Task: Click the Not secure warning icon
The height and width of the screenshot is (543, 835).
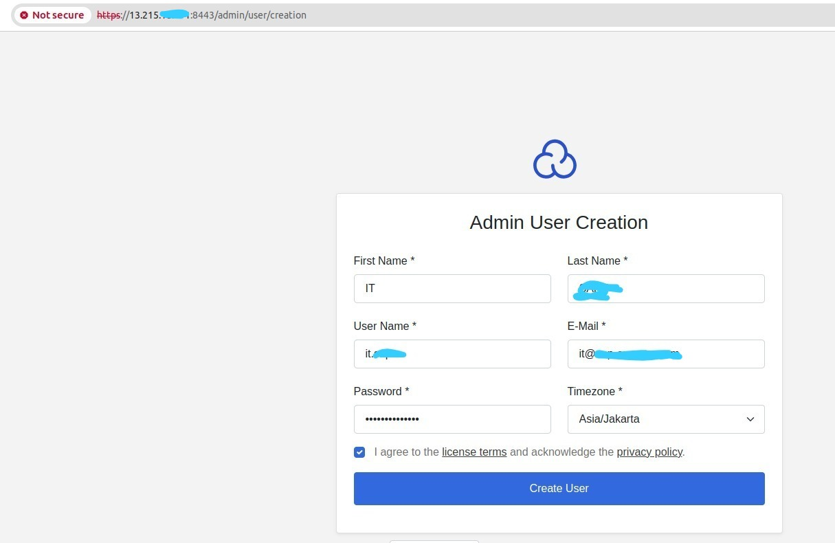Action: click(27, 14)
